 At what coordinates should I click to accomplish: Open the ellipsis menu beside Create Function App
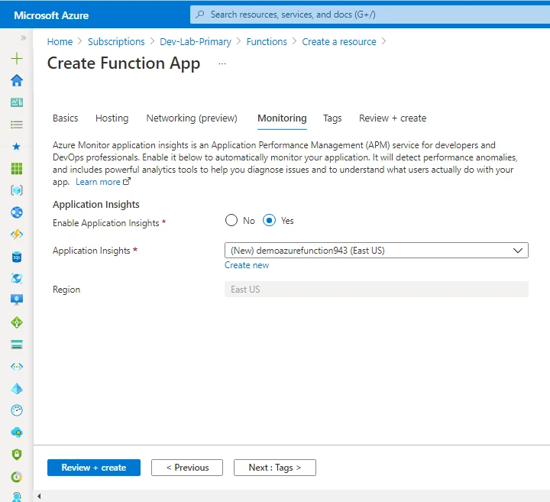[x=222, y=64]
